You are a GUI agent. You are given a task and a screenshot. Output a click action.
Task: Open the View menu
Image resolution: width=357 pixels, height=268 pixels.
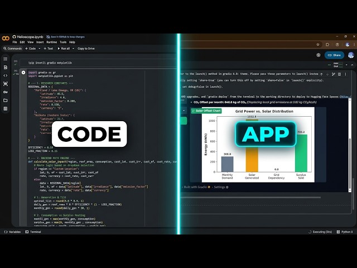(30, 42)
